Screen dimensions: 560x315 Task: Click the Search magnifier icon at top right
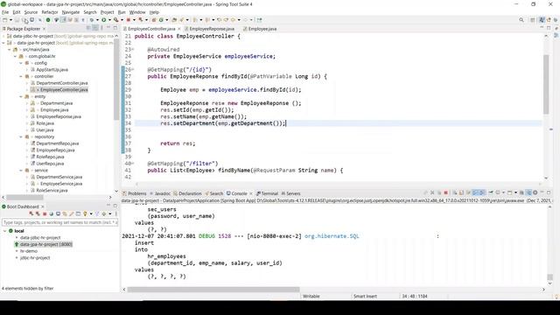tap(521, 20)
